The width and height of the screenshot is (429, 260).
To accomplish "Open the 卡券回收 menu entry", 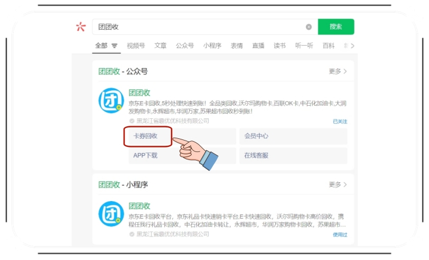I will [x=148, y=136].
